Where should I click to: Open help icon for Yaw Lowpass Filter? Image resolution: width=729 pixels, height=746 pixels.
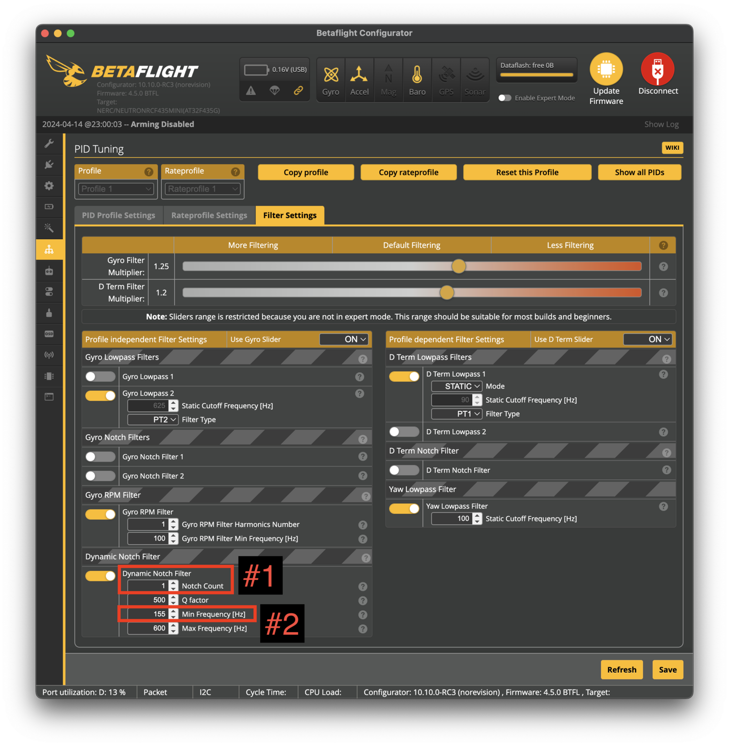[x=663, y=506]
